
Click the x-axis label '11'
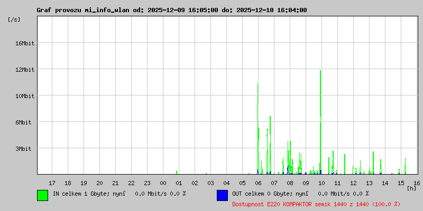click(337, 183)
